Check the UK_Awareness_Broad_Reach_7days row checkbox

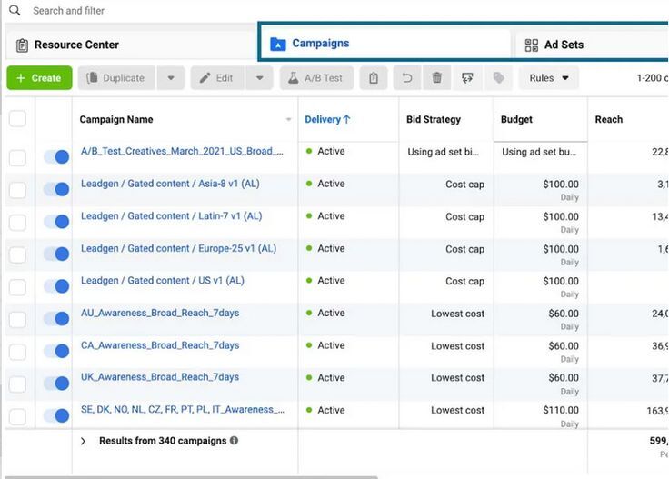point(17,384)
